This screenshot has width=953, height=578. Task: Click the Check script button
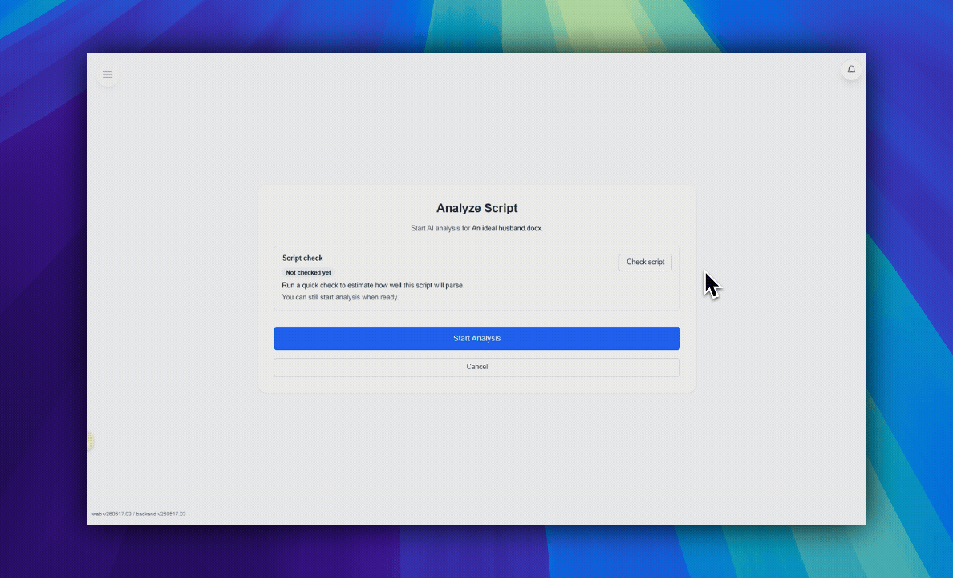pos(645,263)
